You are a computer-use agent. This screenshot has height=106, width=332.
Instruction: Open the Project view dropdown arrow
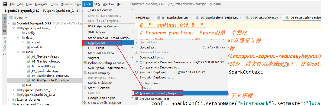26,18
